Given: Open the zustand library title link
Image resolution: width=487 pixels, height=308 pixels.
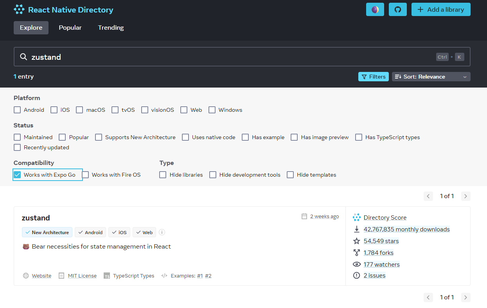Looking at the screenshot, I should 36,218.
